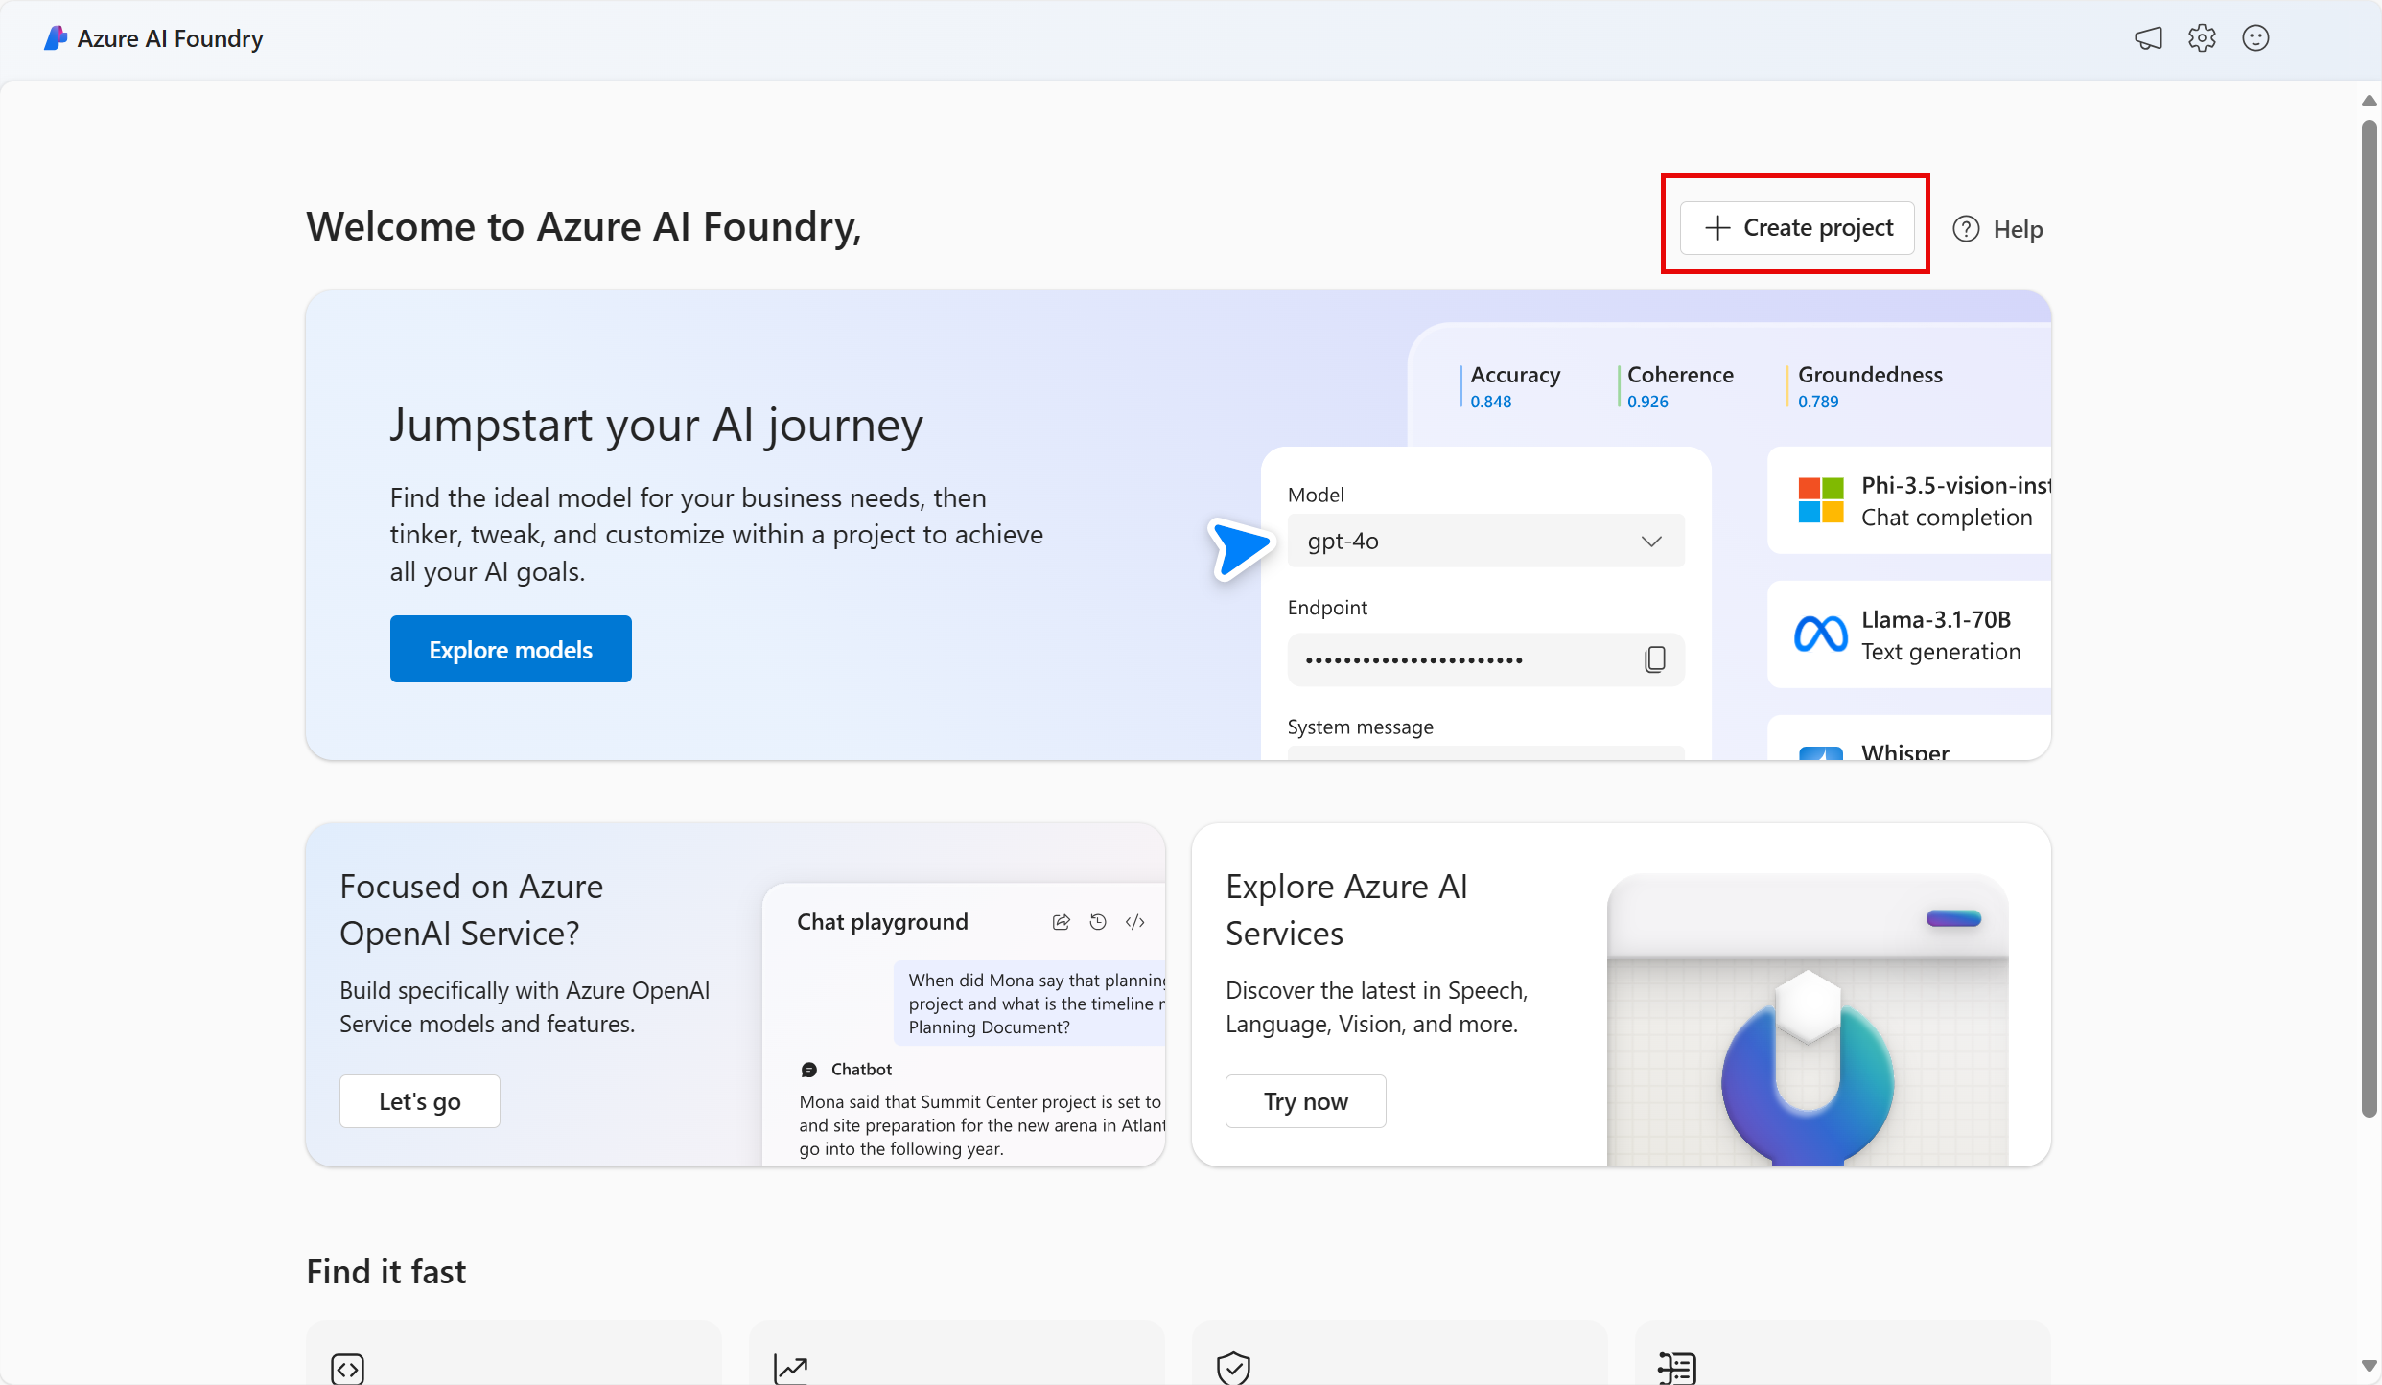
Task: Click the Jumpstart your AI journey heading
Action: tap(656, 426)
